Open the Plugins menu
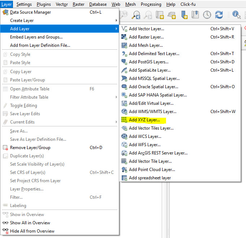This screenshot has width=246, height=238. [x=44, y=4]
